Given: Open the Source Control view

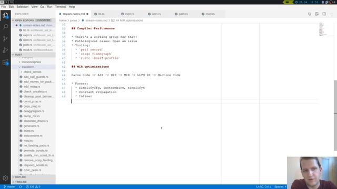Looking at the screenshot, I should (x=5, y=38).
